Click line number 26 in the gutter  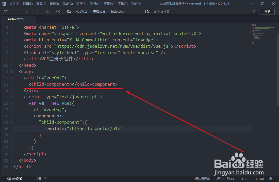[6, 167]
